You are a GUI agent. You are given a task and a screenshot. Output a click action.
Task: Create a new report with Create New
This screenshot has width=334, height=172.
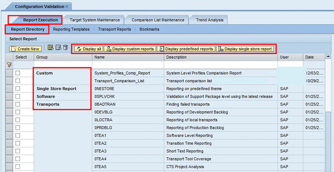(26, 49)
